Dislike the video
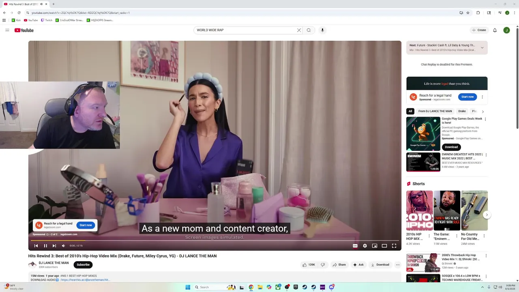 coord(323,265)
